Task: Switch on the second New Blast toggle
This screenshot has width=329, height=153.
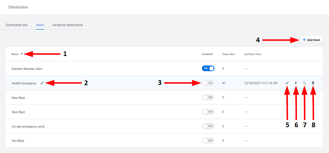Action: (x=208, y=112)
